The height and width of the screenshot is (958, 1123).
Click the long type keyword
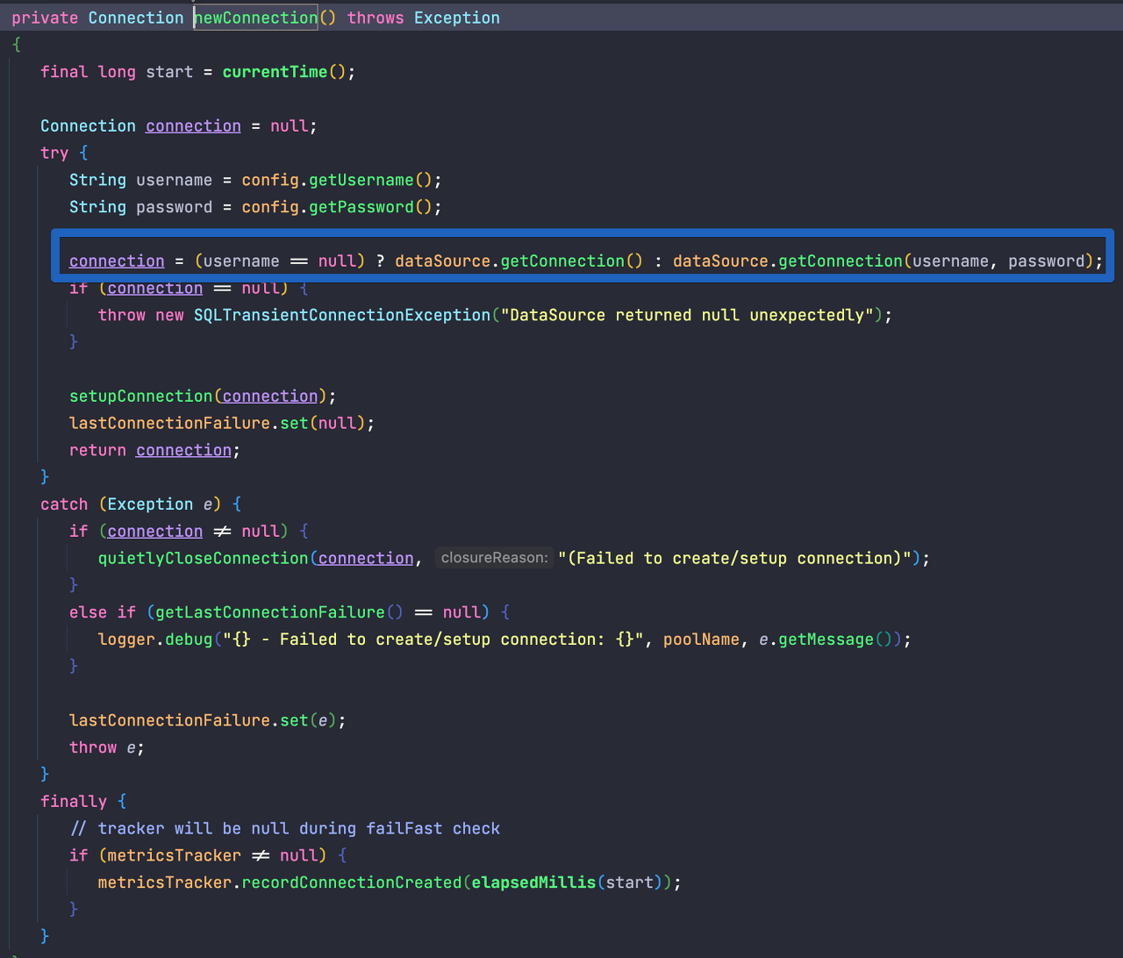(117, 72)
